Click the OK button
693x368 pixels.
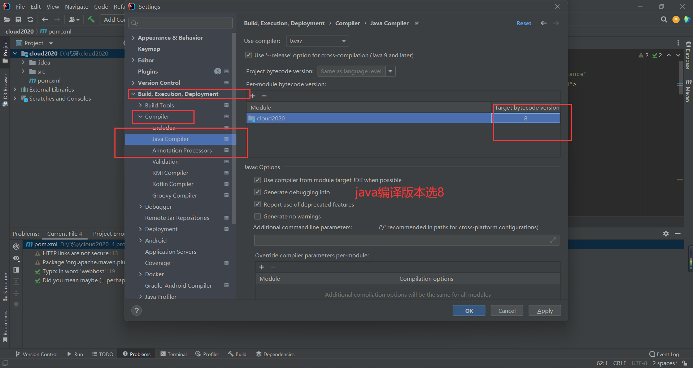[x=469, y=311]
